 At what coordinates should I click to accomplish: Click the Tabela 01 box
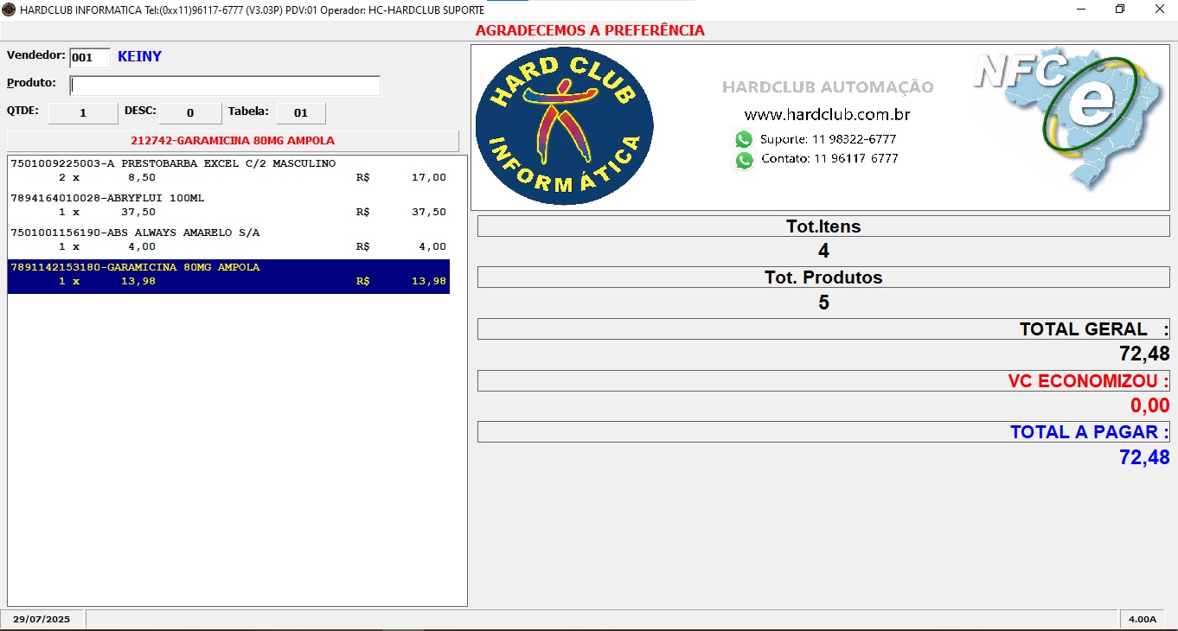tap(301, 113)
